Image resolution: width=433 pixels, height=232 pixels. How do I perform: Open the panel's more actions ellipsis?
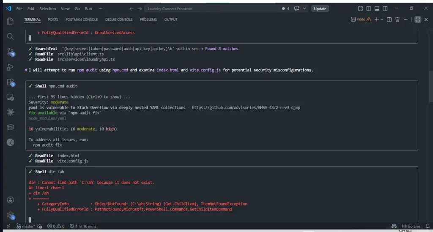point(406,19)
